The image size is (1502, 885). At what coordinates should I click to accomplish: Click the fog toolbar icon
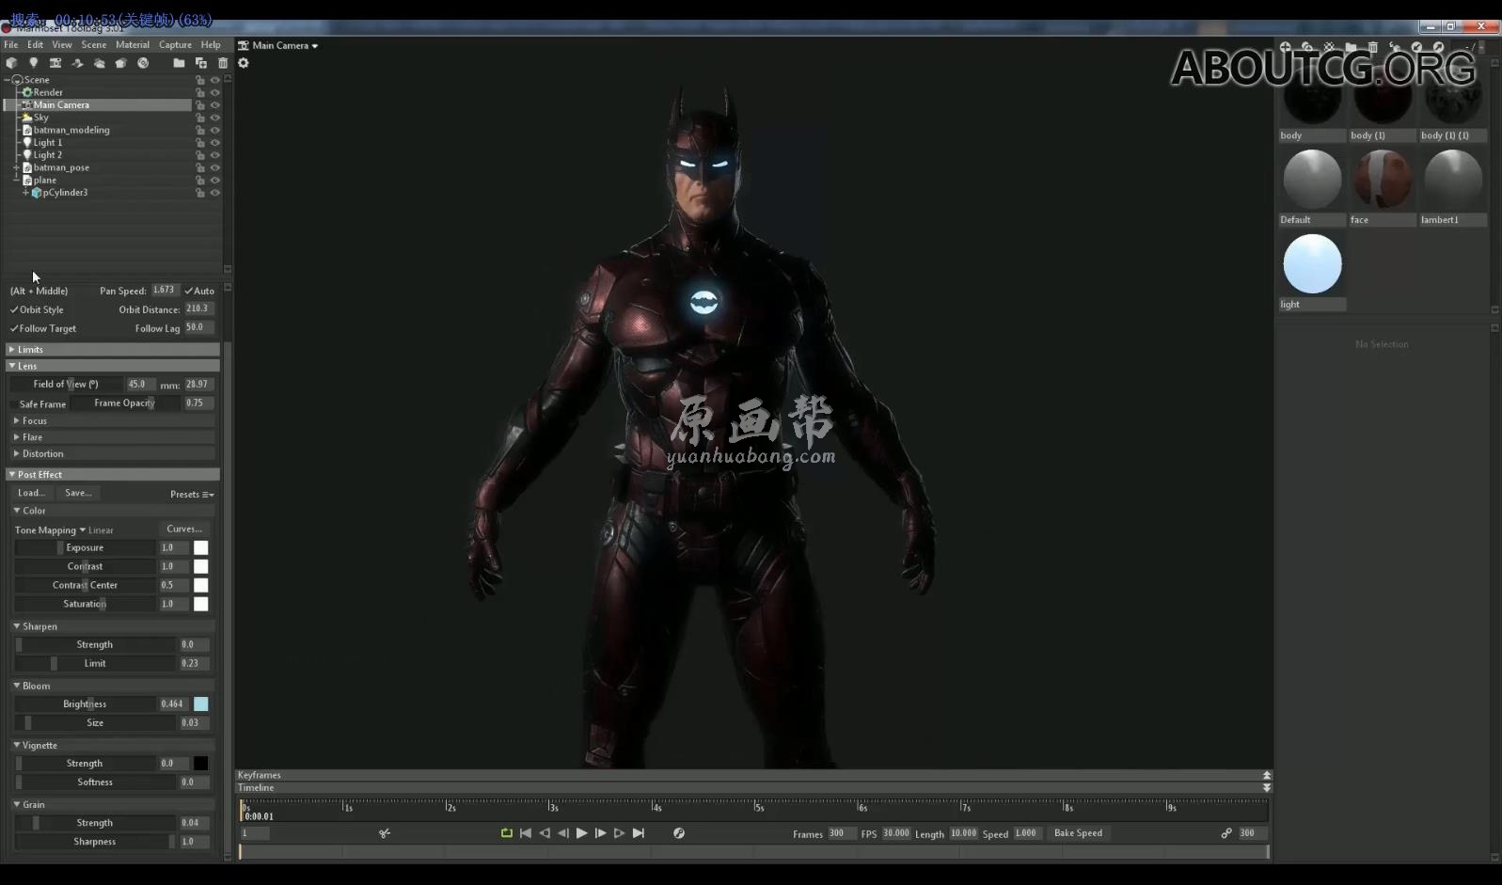[x=99, y=63]
